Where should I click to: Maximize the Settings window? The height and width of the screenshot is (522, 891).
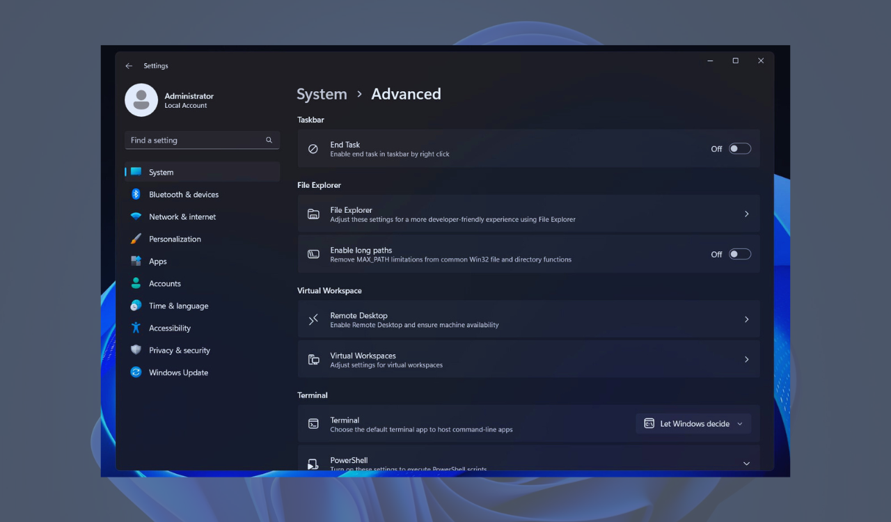(735, 61)
